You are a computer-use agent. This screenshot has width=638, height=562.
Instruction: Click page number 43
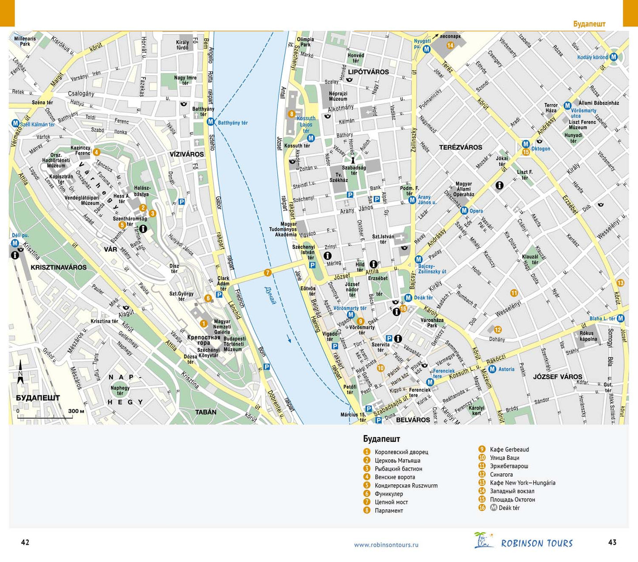(x=612, y=542)
